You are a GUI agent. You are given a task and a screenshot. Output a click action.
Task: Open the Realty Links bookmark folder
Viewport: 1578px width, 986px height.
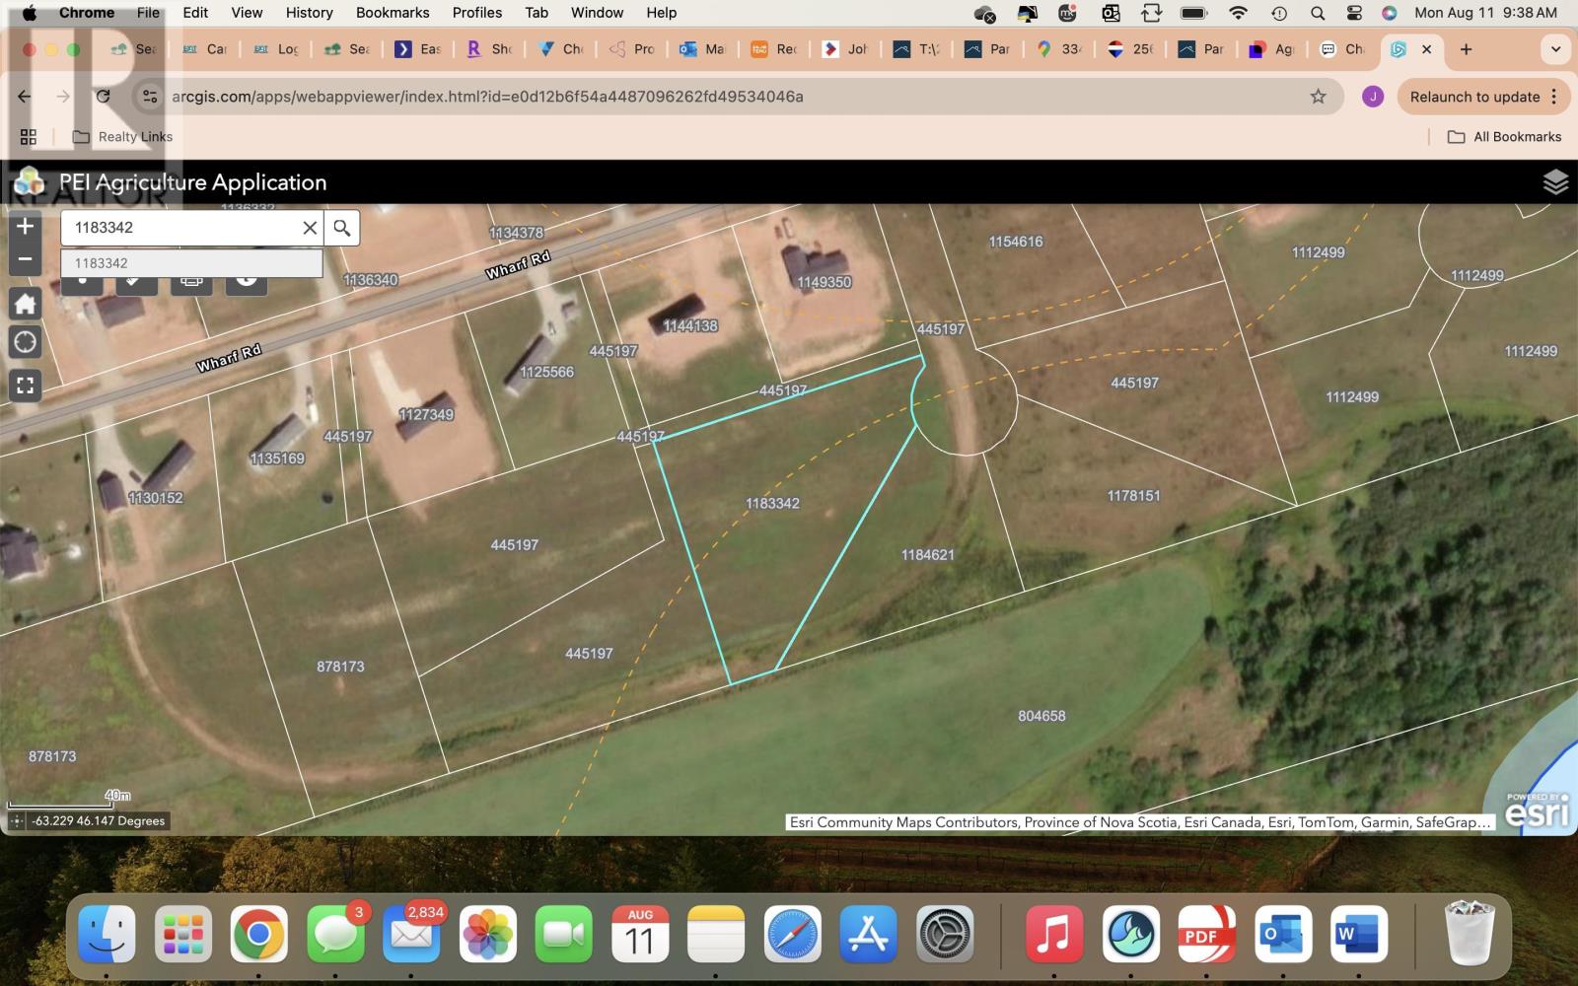click(x=123, y=137)
